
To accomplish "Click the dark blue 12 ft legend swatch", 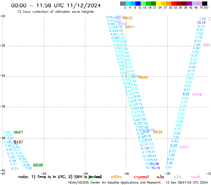I will (138, 3).
